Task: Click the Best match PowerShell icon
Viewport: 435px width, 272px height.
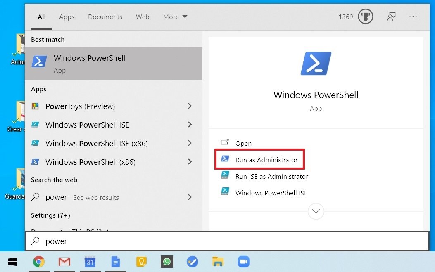Action: pos(39,61)
